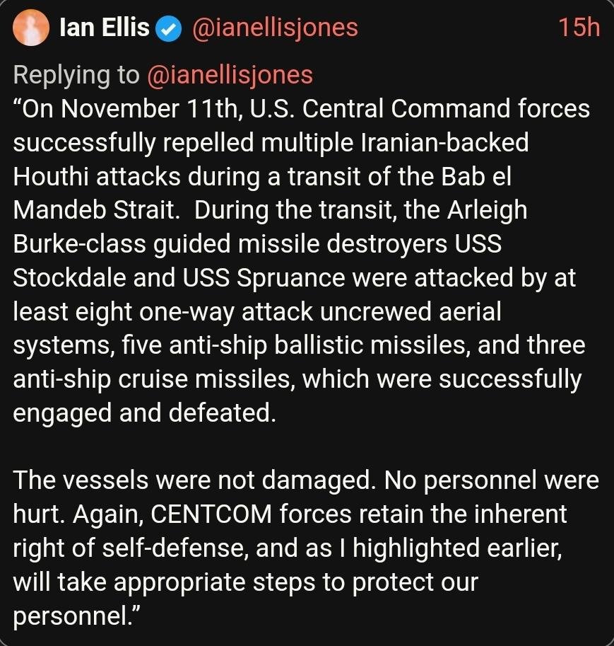Click the display name Ian Ellis
Image resolution: width=614 pixels, height=646 pixels.
point(105,28)
